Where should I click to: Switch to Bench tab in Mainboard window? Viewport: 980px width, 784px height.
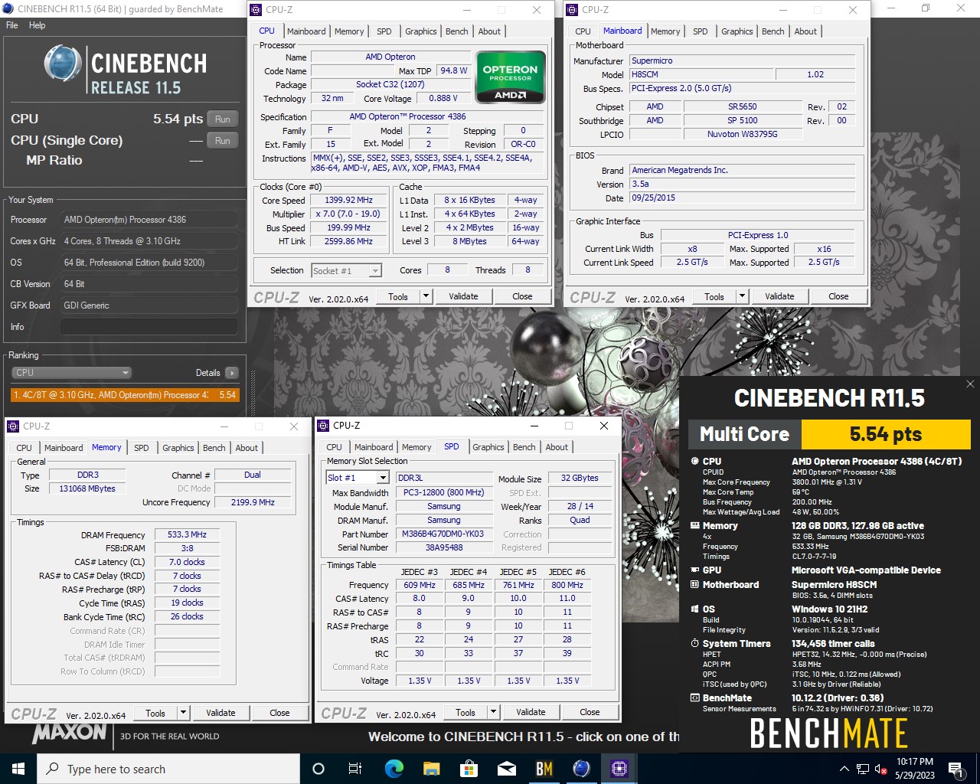[x=773, y=31]
